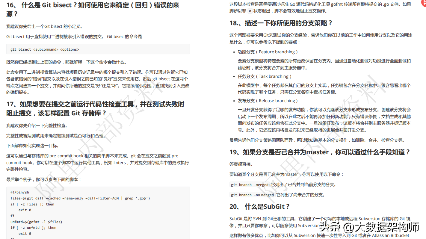Click the heading "19、如果分支是否已合并为master"
This screenshot has width=426, height=239.
[x=320, y=152]
